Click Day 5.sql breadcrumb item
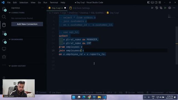Screen dimensions: 178x100 click(113, 13)
